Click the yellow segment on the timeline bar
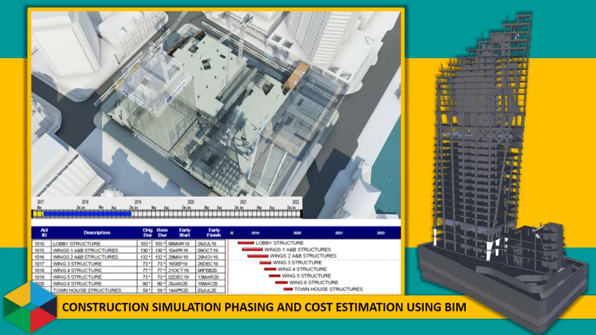 point(38,214)
